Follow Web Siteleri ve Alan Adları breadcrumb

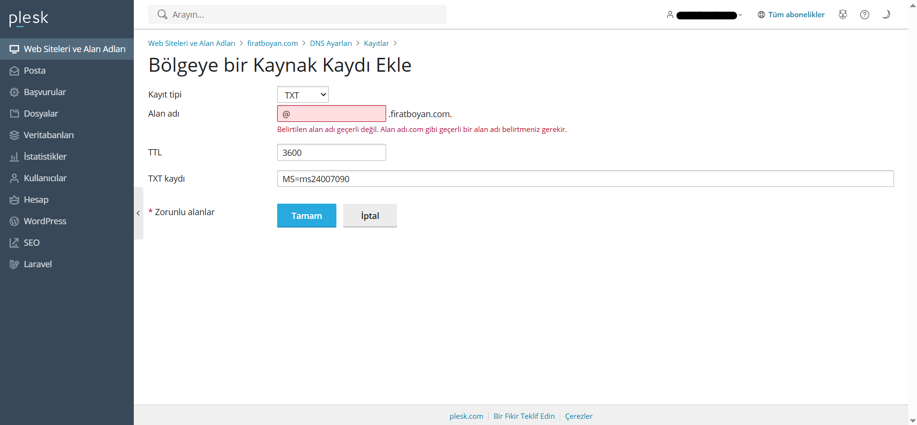[192, 43]
